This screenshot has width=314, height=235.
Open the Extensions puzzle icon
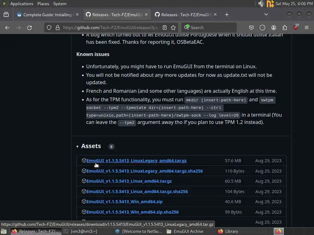285,28
